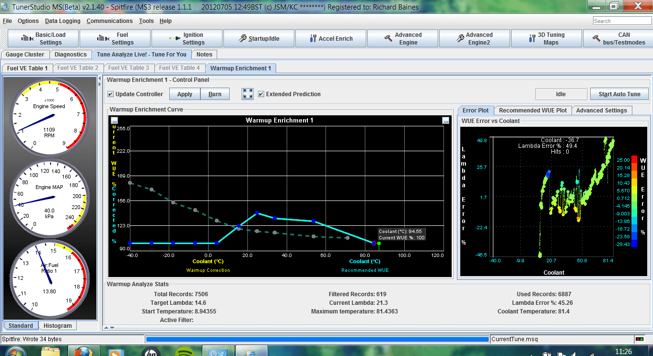Click the Air:Fuel Ratio 1 gauge
This screenshot has height=356, width=653.
pos(49,279)
